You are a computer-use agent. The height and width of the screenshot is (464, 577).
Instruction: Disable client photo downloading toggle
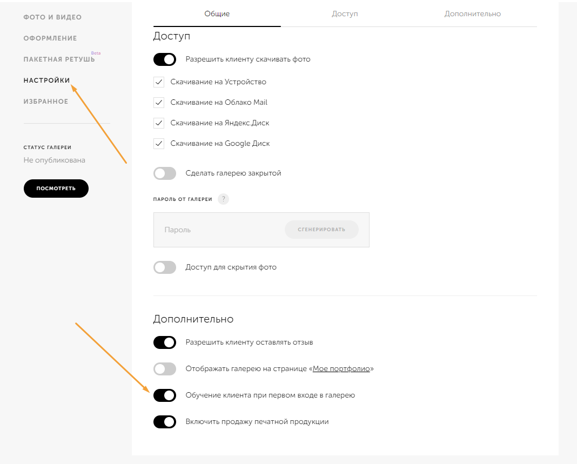point(165,59)
